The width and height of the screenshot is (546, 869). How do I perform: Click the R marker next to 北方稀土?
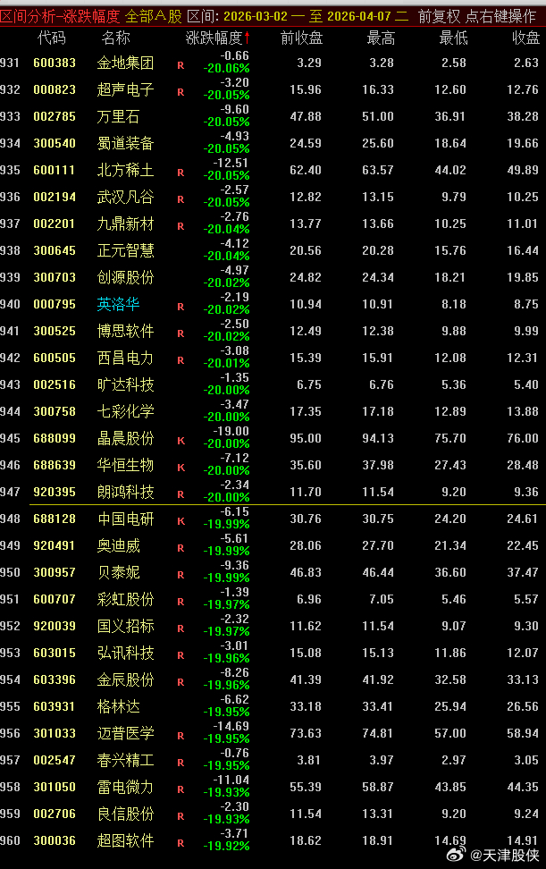(x=181, y=173)
